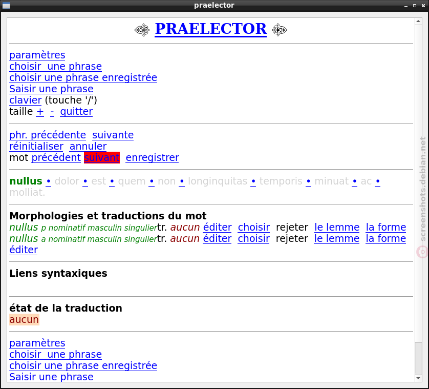The image size is (429, 389).
Task: Click the bullet link after 'temporis'
Action: (x=308, y=181)
